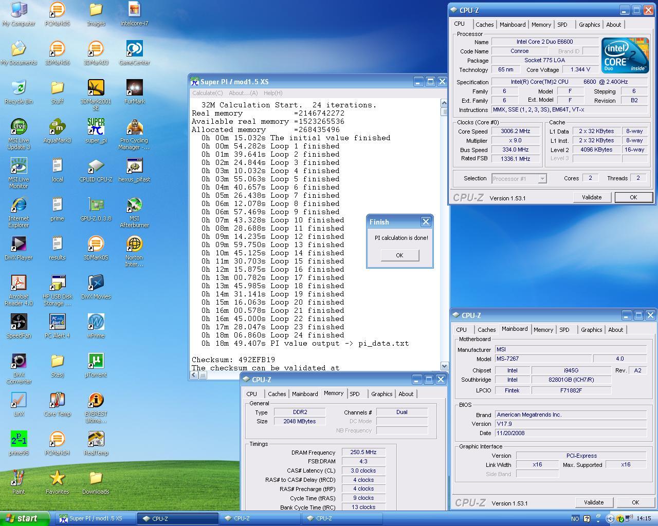
Task: Open MSI Live Update 3 icon
Action: (x=19, y=134)
